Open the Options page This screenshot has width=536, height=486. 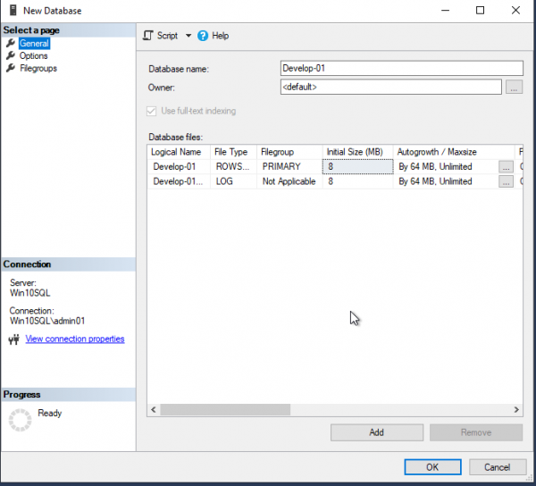click(x=34, y=55)
